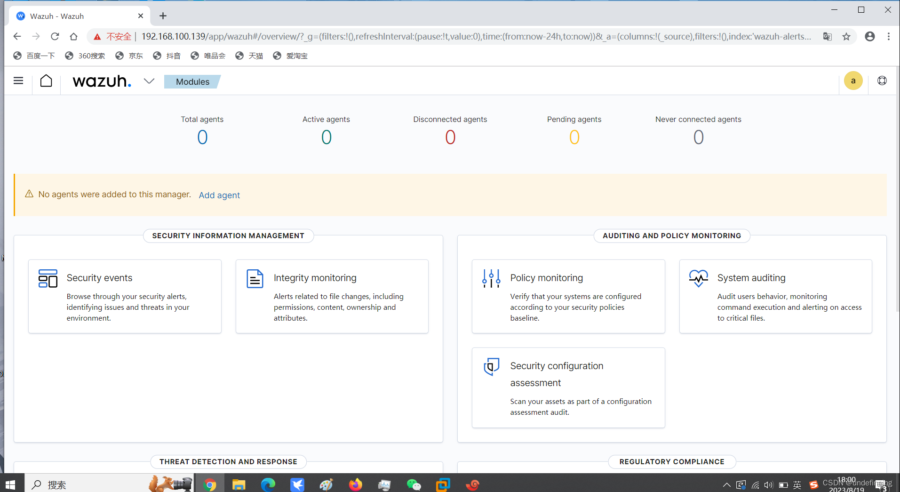The image size is (900, 492).
Task: Open the Policy monitoring module
Action: tap(568, 296)
